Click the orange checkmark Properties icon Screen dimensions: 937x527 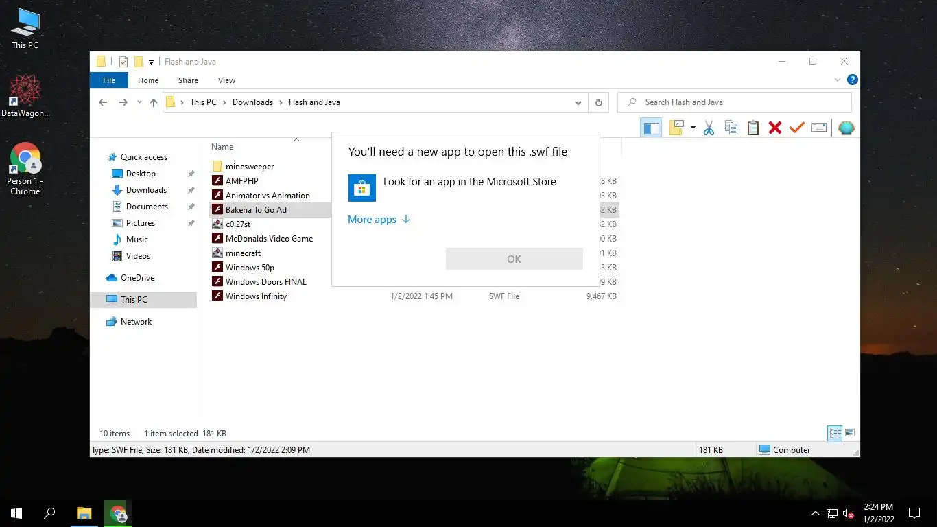(796, 128)
